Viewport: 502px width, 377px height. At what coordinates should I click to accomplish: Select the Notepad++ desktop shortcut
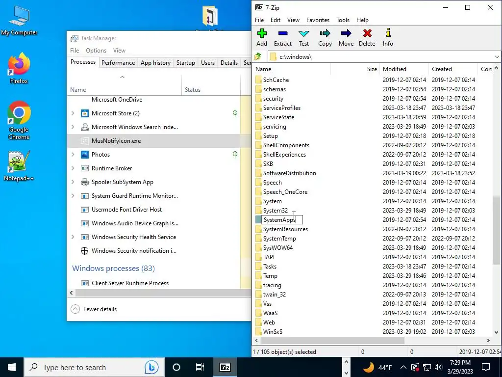click(19, 165)
